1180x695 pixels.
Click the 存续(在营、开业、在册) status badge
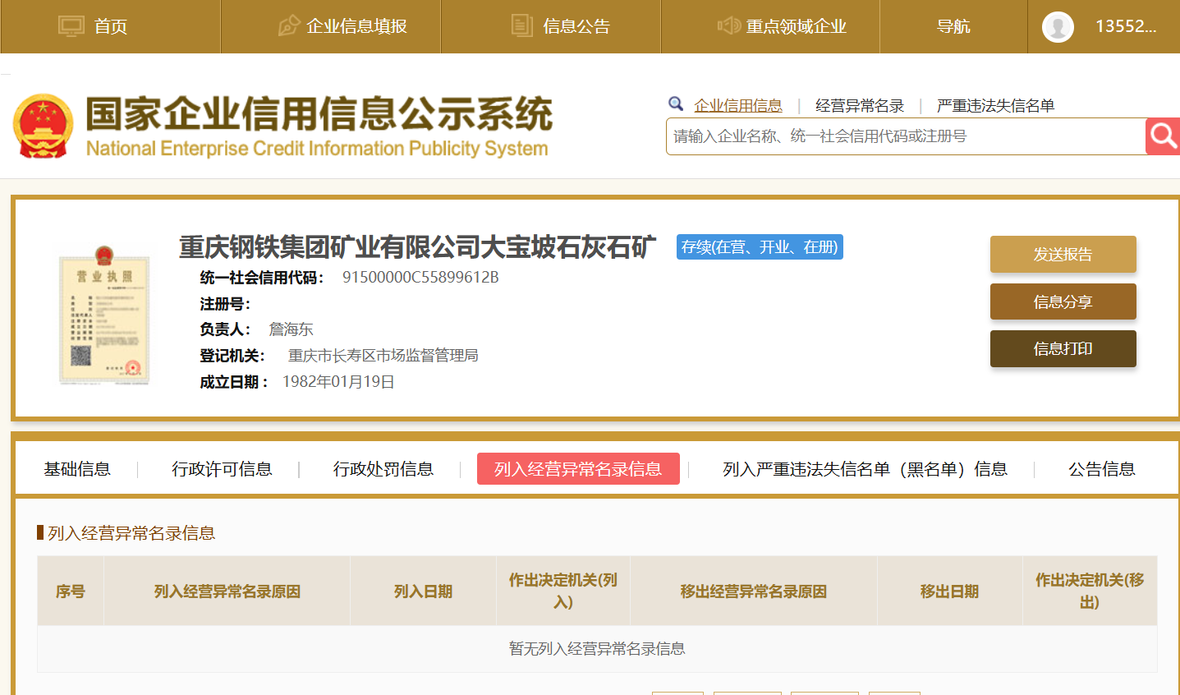[760, 247]
